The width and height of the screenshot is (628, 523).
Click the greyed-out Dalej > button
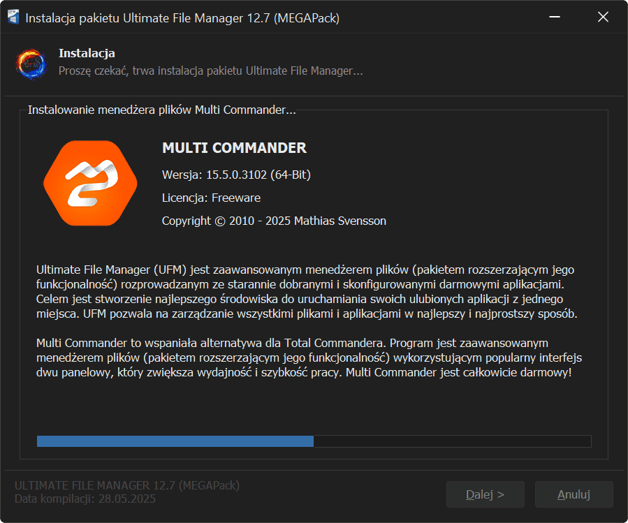485,494
